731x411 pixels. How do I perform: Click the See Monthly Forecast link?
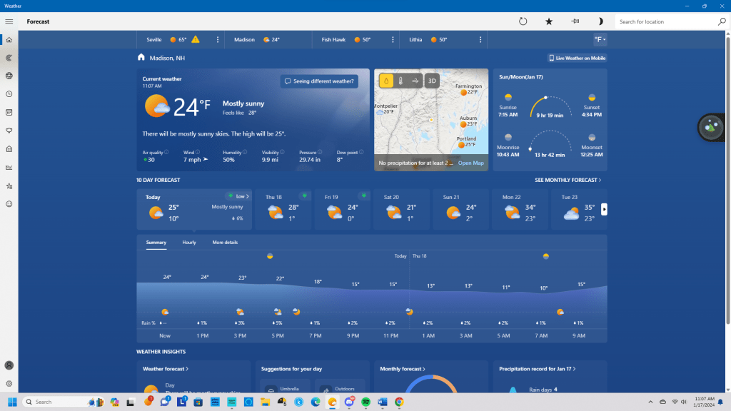[x=568, y=181]
